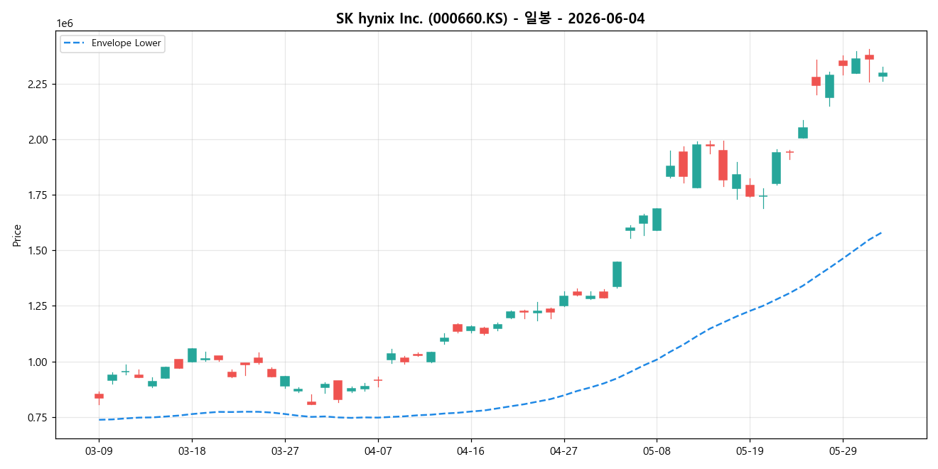
Task: Click the 1e6 axis scale notation
Action: [65, 24]
